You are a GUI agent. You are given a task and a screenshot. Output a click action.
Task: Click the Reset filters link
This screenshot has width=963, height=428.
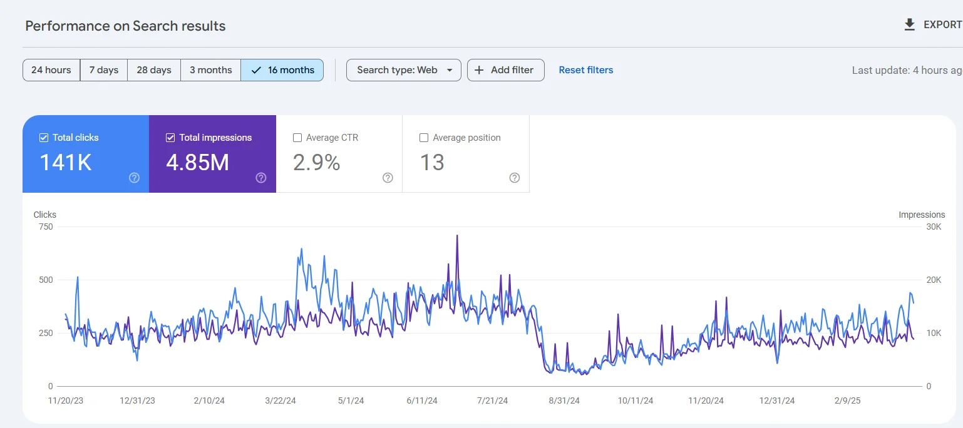(585, 70)
